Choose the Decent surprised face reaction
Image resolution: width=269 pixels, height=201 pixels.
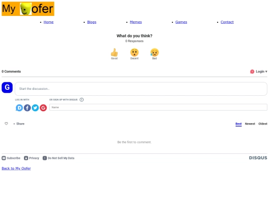pyautogui.click(x=134, y=53)
